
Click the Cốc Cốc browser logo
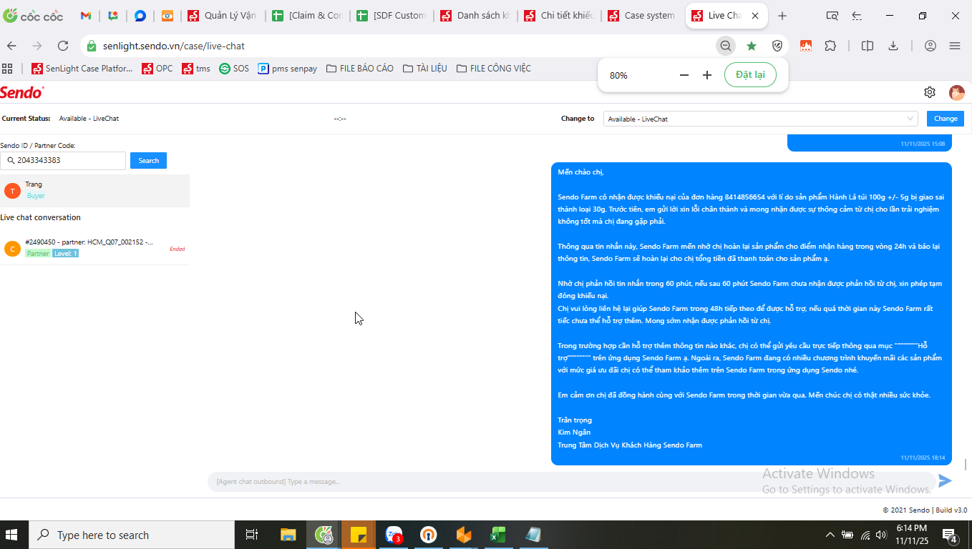coord(33,16)
